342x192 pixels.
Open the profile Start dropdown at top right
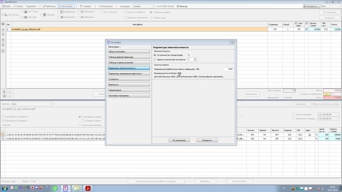(x=331, y=6)
